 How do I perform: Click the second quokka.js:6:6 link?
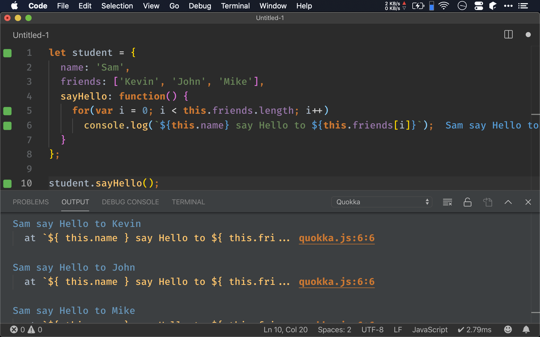coord(337,281)
